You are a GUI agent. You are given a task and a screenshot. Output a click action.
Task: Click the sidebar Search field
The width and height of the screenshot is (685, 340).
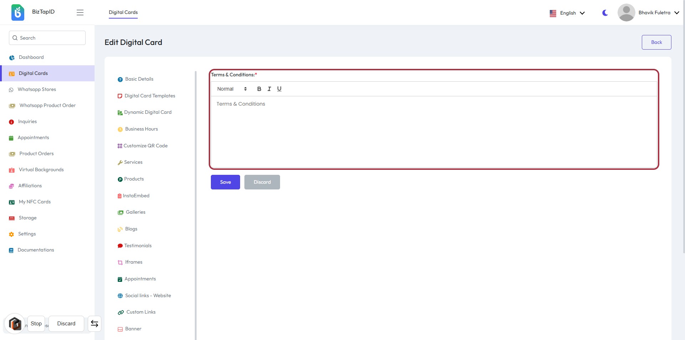(47, 38)
